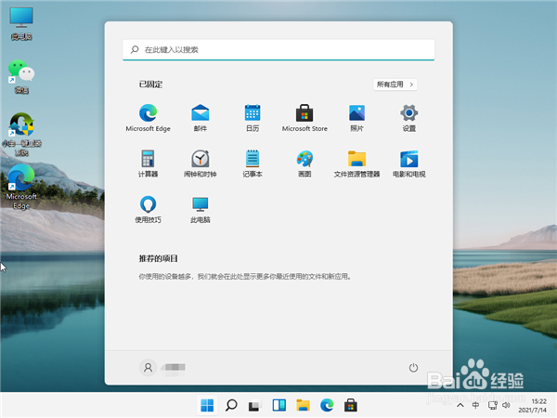This screenshot has width=557, height=418.
Task: Launch Microsoft Store from pinned apps
Action: coord(304,118)
